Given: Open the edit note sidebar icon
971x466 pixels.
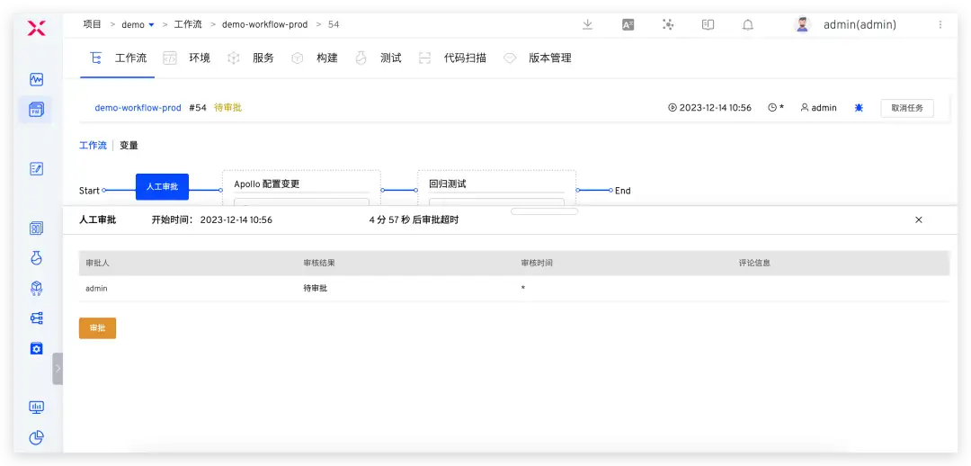Looking at the screenshot, I should point(37,168).
